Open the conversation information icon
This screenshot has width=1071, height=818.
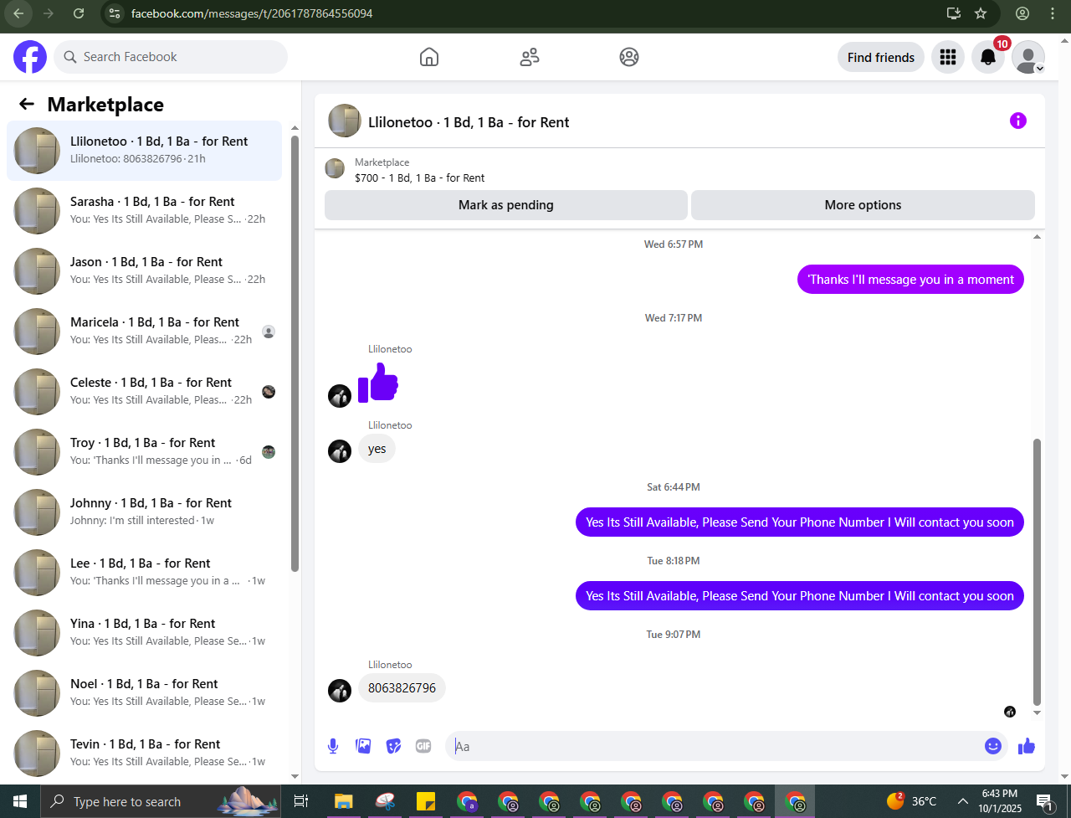click(1018, 121)
